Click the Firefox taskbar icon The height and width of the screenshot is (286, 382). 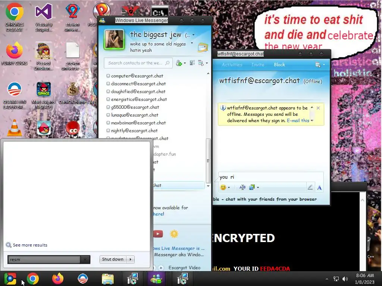tap(58, 279)
